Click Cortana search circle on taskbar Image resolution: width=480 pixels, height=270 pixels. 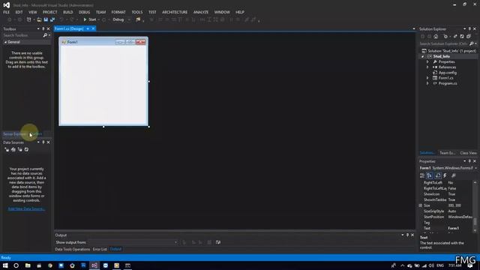click(x=16, y=265)
